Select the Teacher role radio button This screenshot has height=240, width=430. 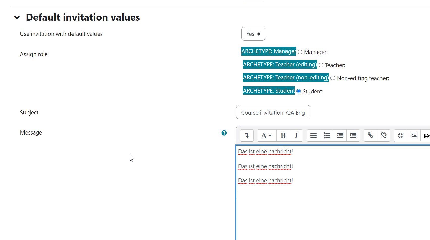coord(321,65)
